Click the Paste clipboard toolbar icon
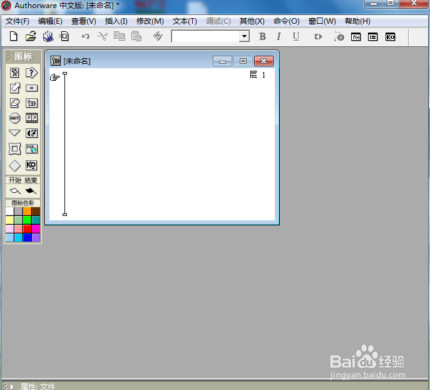430x390 pixels. coord(136,36)
